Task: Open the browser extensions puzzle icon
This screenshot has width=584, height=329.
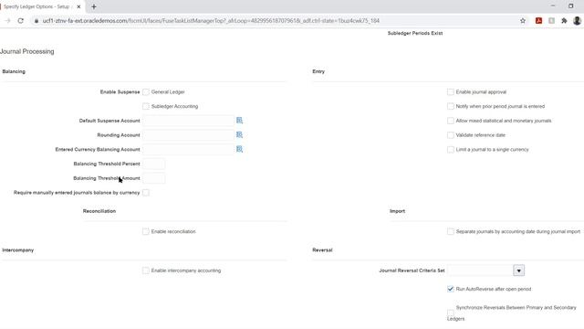Action: (564, 21)
